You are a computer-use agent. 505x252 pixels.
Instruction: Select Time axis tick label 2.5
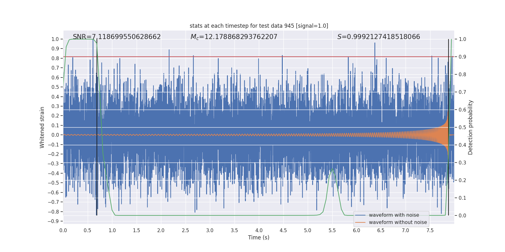185,230
